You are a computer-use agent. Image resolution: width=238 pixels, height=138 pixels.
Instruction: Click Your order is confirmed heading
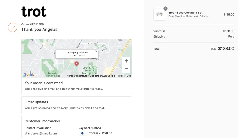[44, 83]
